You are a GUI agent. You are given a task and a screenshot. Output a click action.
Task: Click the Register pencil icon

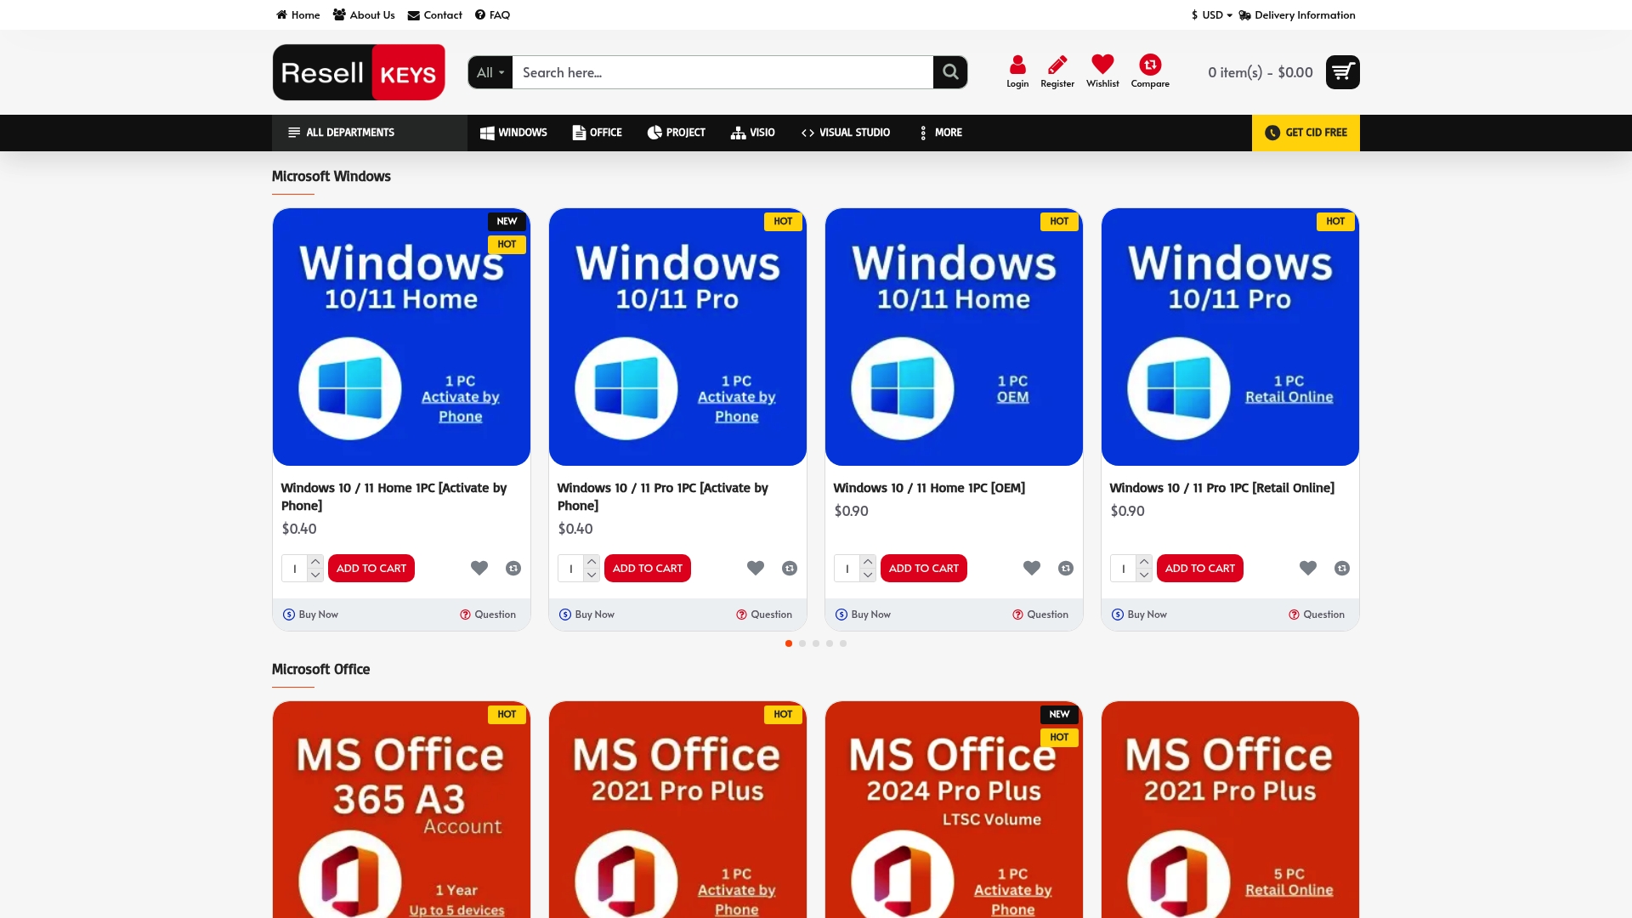tap(1057, 65)
